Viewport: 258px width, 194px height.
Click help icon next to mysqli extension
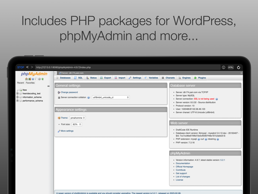point(199,139)
